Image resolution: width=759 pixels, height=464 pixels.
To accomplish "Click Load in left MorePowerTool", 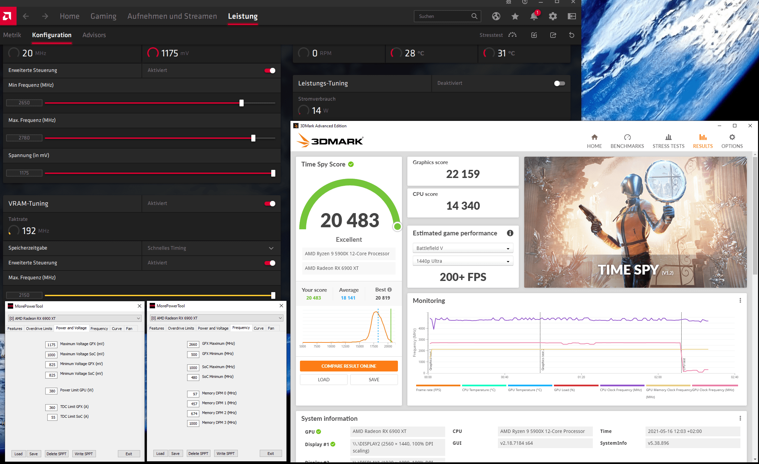I will tap(19, 454).
